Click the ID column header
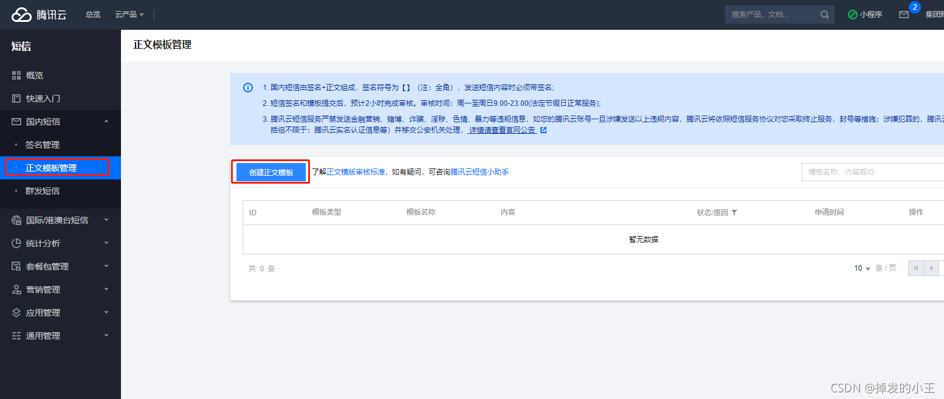Image resolution: width=944 pixels, height=399 pixels. (253, 213)
